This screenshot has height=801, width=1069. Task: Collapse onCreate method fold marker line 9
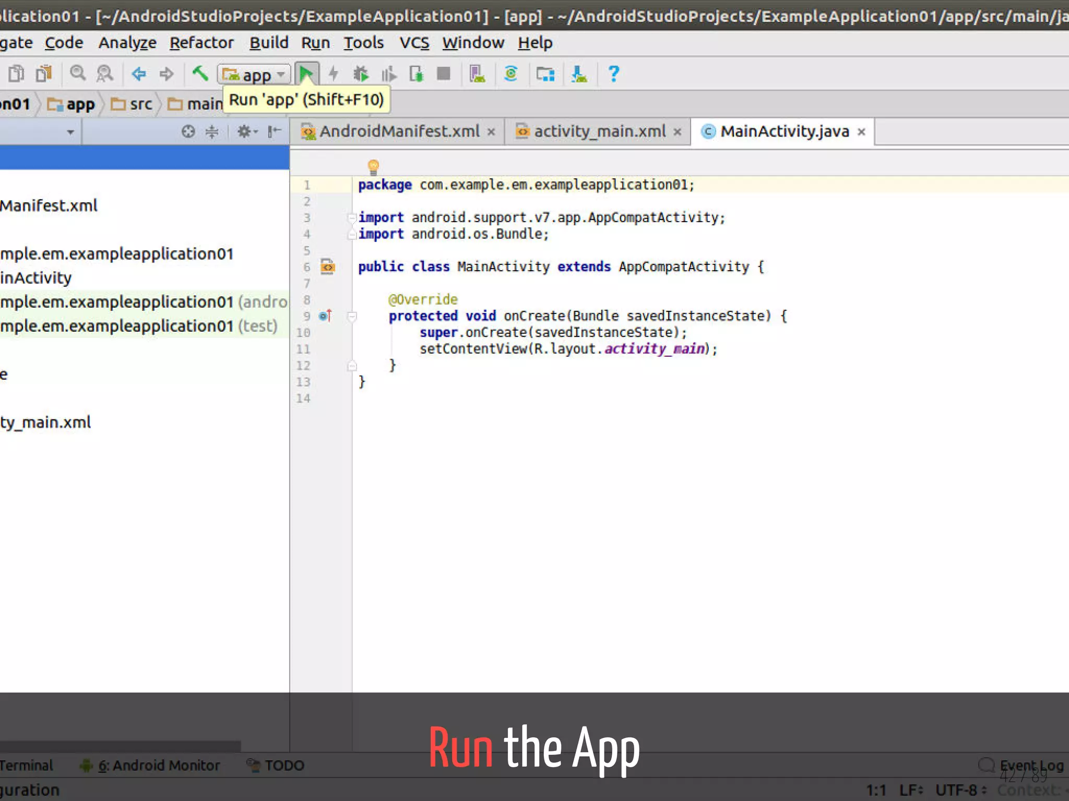(x=352, y=316)
